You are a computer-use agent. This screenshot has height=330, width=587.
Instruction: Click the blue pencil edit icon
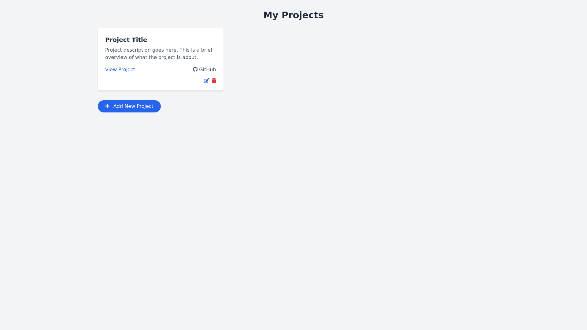206,81
